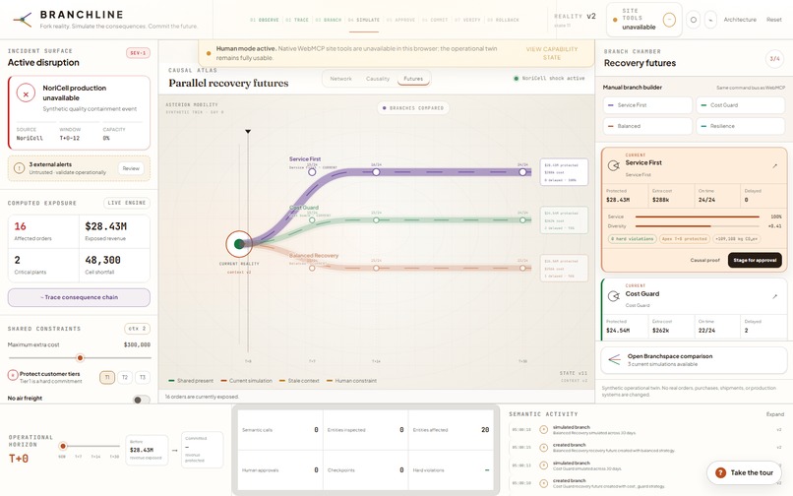This screenshot has height=496, width=793.
Task: Select tier T3 protection
Action: (143, 377)
